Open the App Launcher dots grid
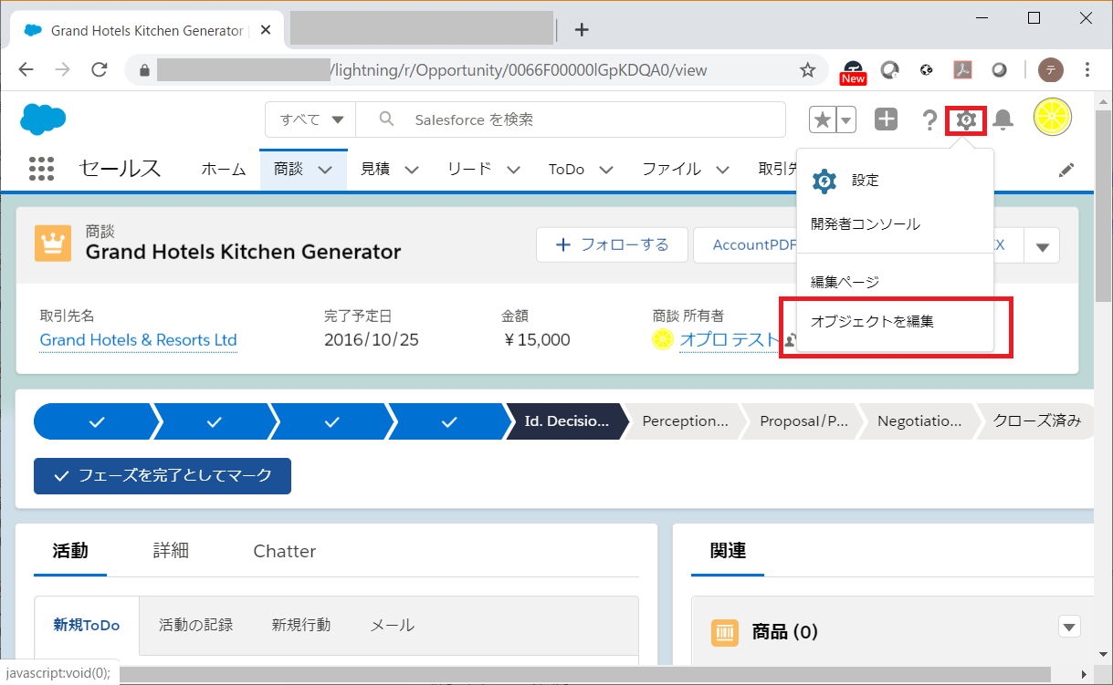The image size is (1113, 685). point(42,169)
